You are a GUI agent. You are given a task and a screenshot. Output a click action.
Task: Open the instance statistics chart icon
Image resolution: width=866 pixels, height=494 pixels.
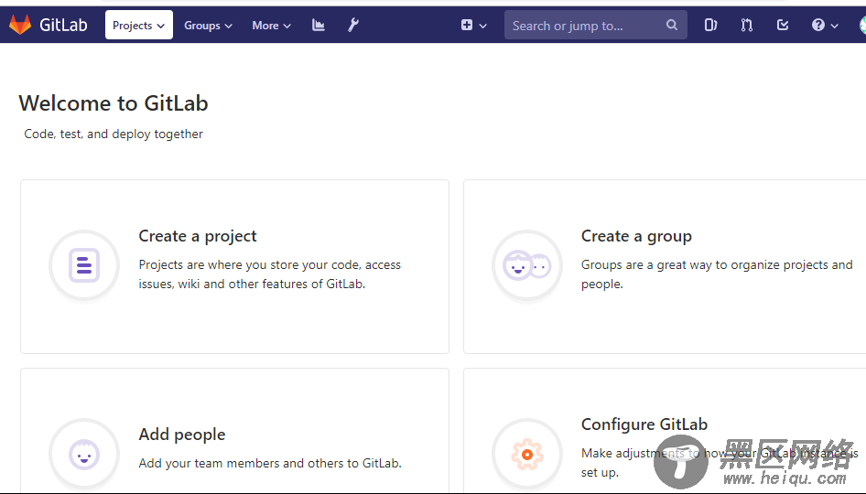[319, 25]
